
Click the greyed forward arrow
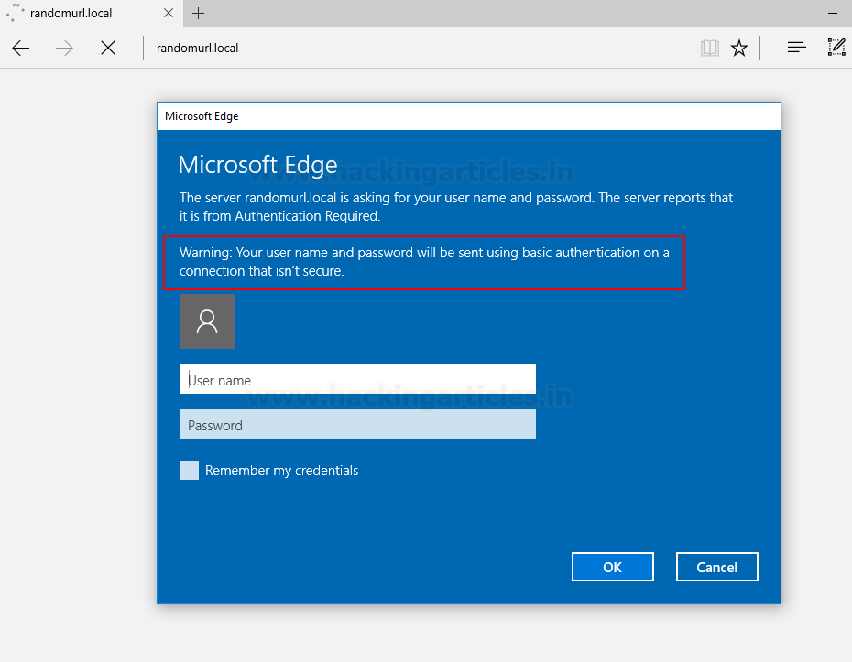(x=64, y=49)
